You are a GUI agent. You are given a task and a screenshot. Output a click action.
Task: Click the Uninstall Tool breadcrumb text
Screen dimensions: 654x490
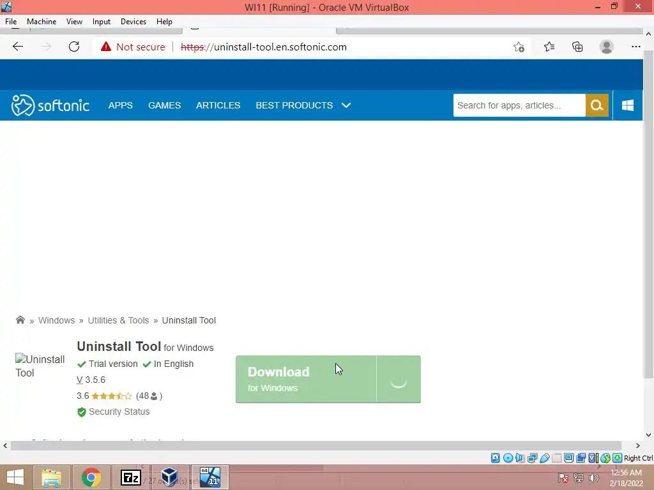(189, 320)
